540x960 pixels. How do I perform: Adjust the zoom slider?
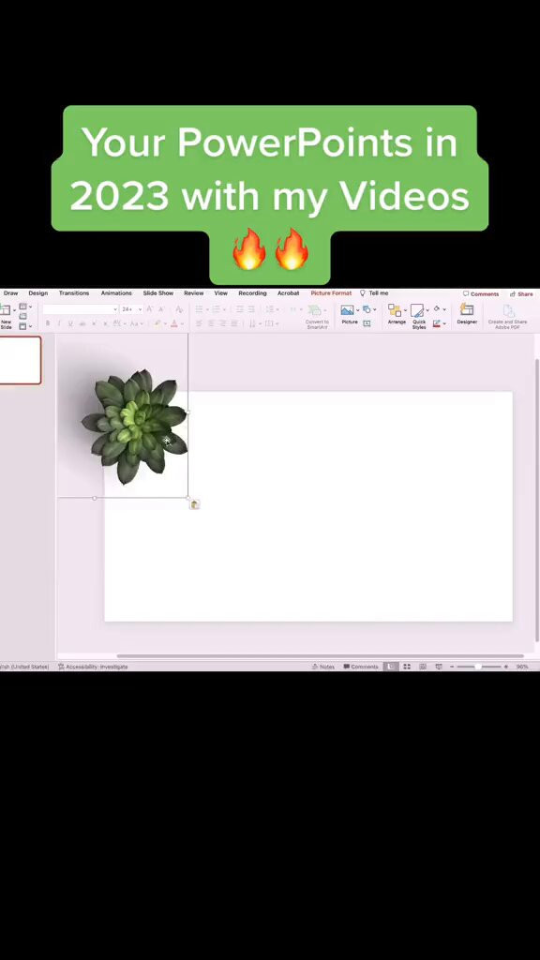(479, 667)
